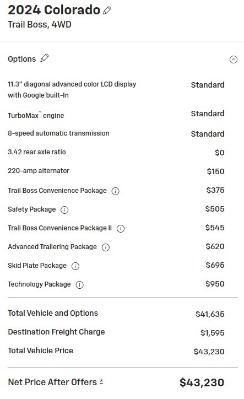The height and width of the screenshot is (399, 244).
Task: Click the 220-amp alternator option row
Action: coord(116,171)
